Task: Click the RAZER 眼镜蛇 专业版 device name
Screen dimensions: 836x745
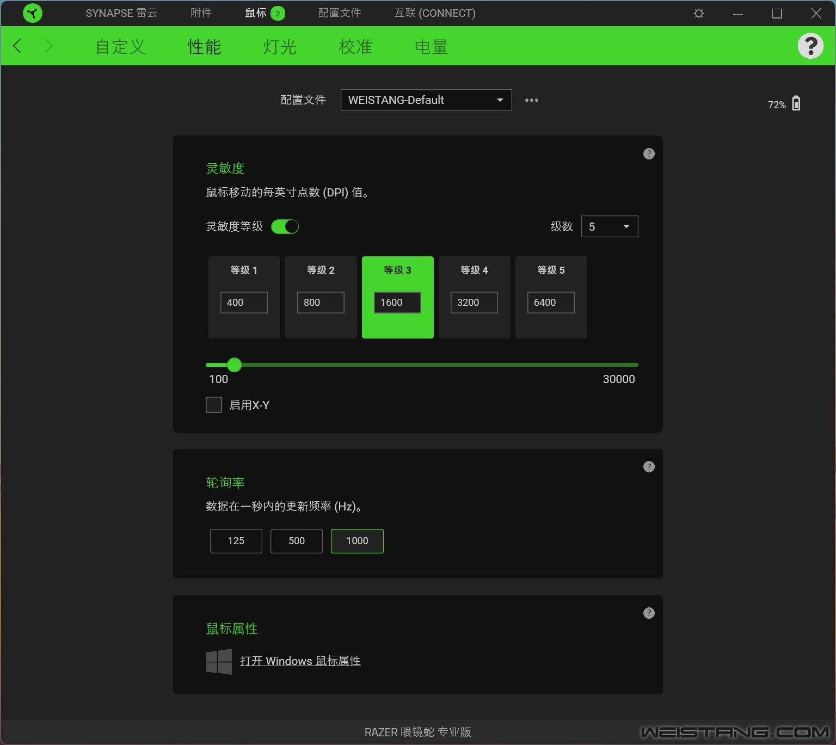Action: coord(418,732)
